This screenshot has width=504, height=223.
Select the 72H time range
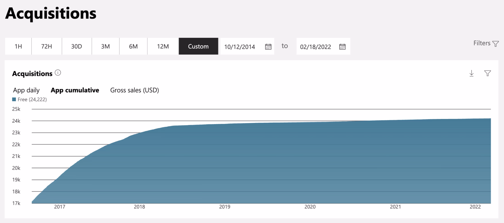pos(46,46)
